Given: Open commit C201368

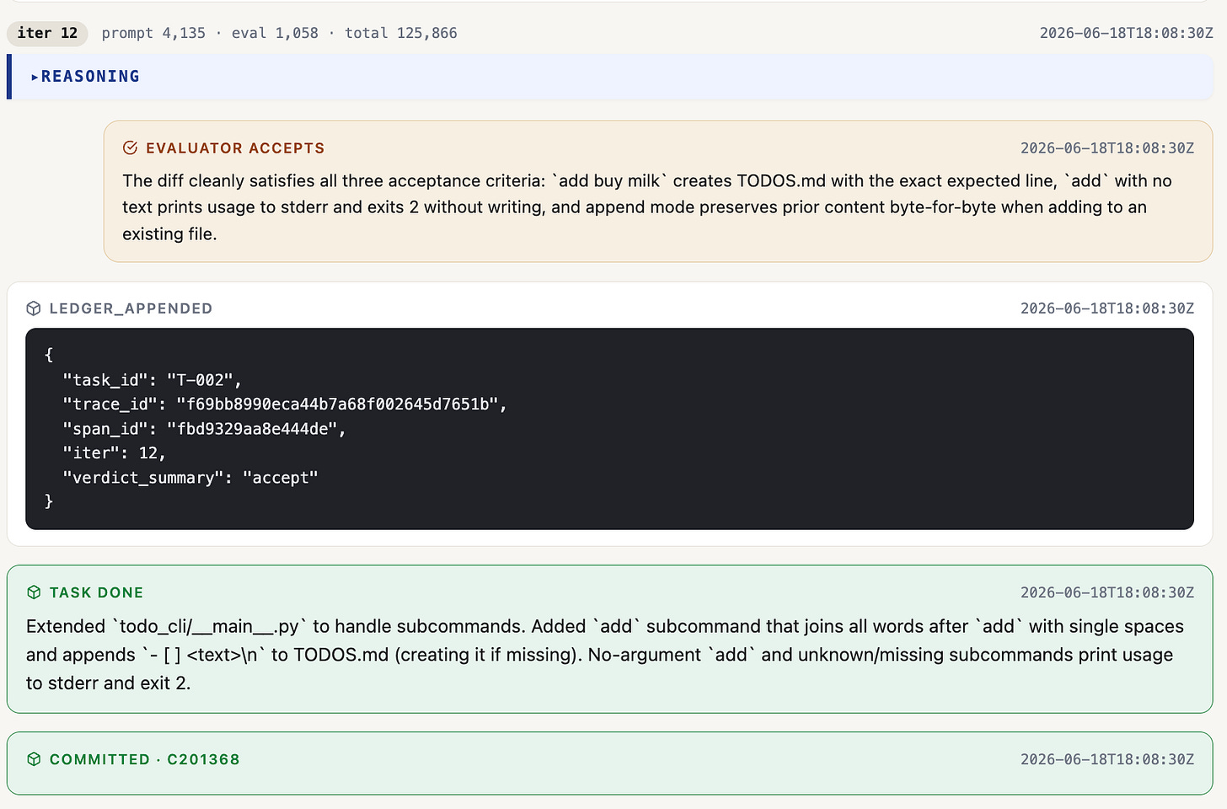Looking at the screenshot, I should click(204, 759).
